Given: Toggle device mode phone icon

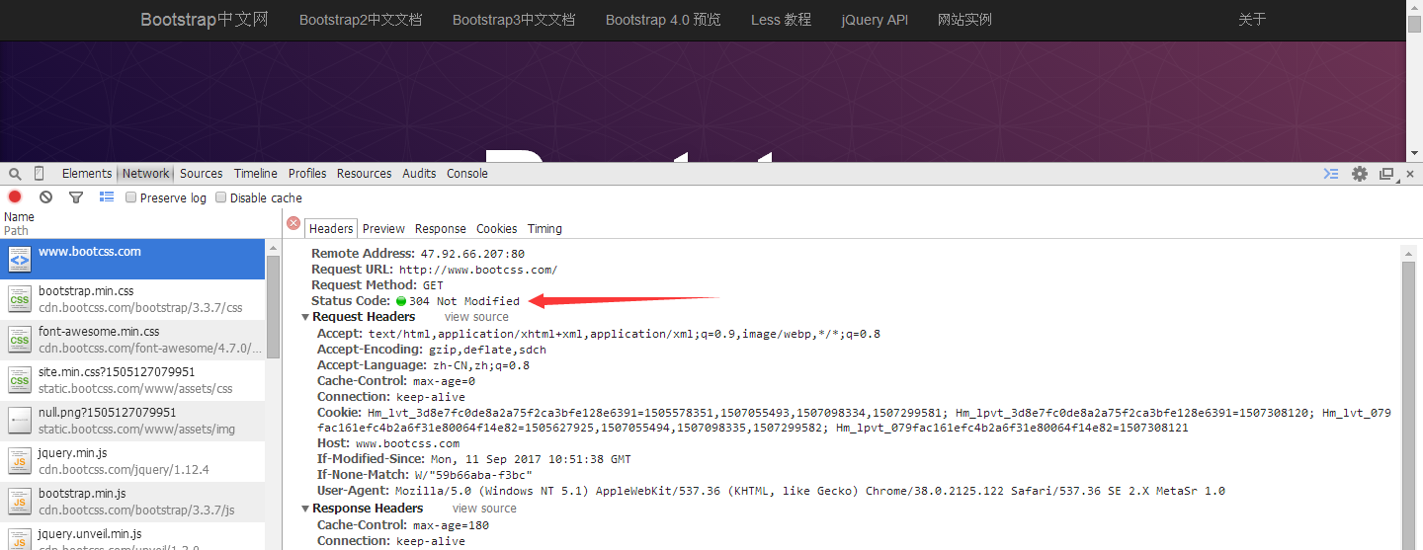Looking at the screenshot, I should (x=39, y=173).
